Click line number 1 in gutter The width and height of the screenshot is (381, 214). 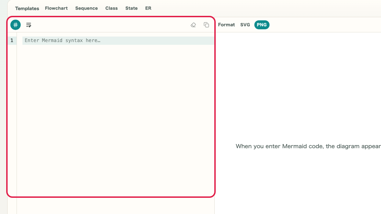(12, 41)
